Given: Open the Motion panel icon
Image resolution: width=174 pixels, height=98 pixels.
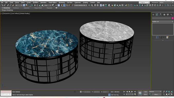Looking at the screenshot, I should (x=164, y=15).
